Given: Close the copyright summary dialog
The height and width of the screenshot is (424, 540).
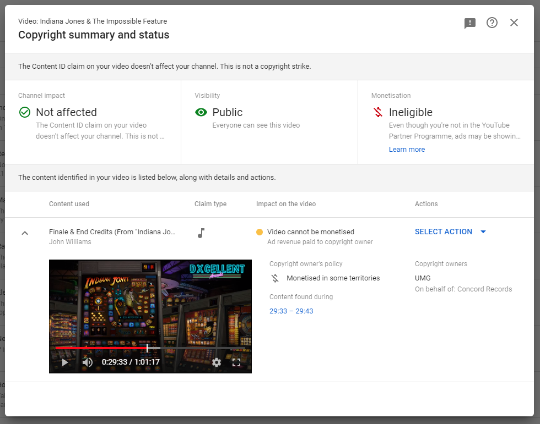Looking at the screenshot, I should 514,23.
